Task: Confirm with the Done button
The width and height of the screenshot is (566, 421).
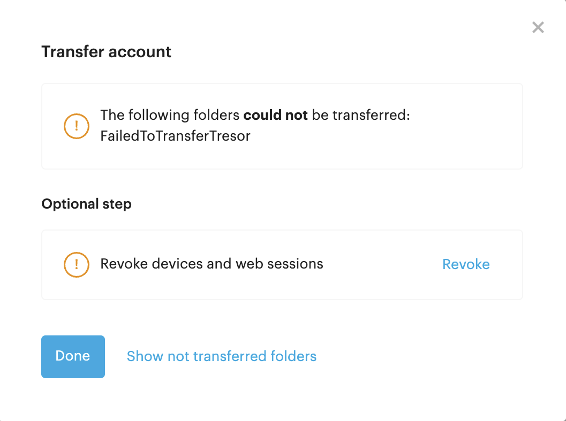Action: (x=73, y=356)
